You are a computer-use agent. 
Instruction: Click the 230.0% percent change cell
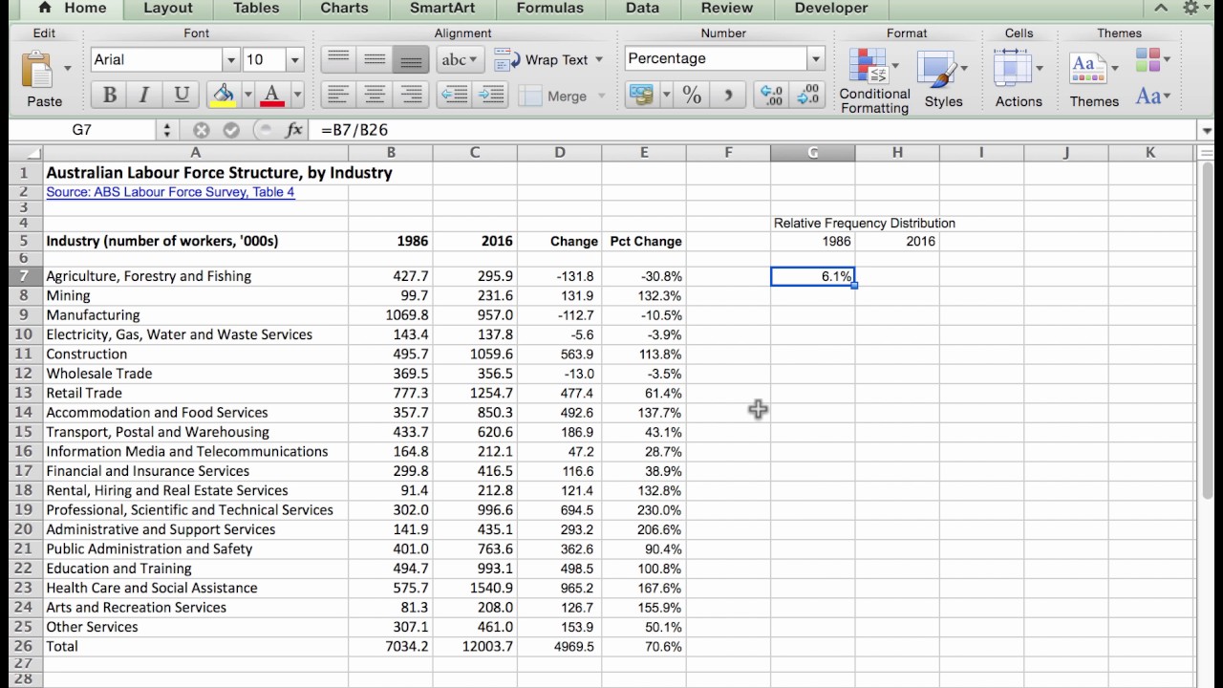(x=644, y=509)
